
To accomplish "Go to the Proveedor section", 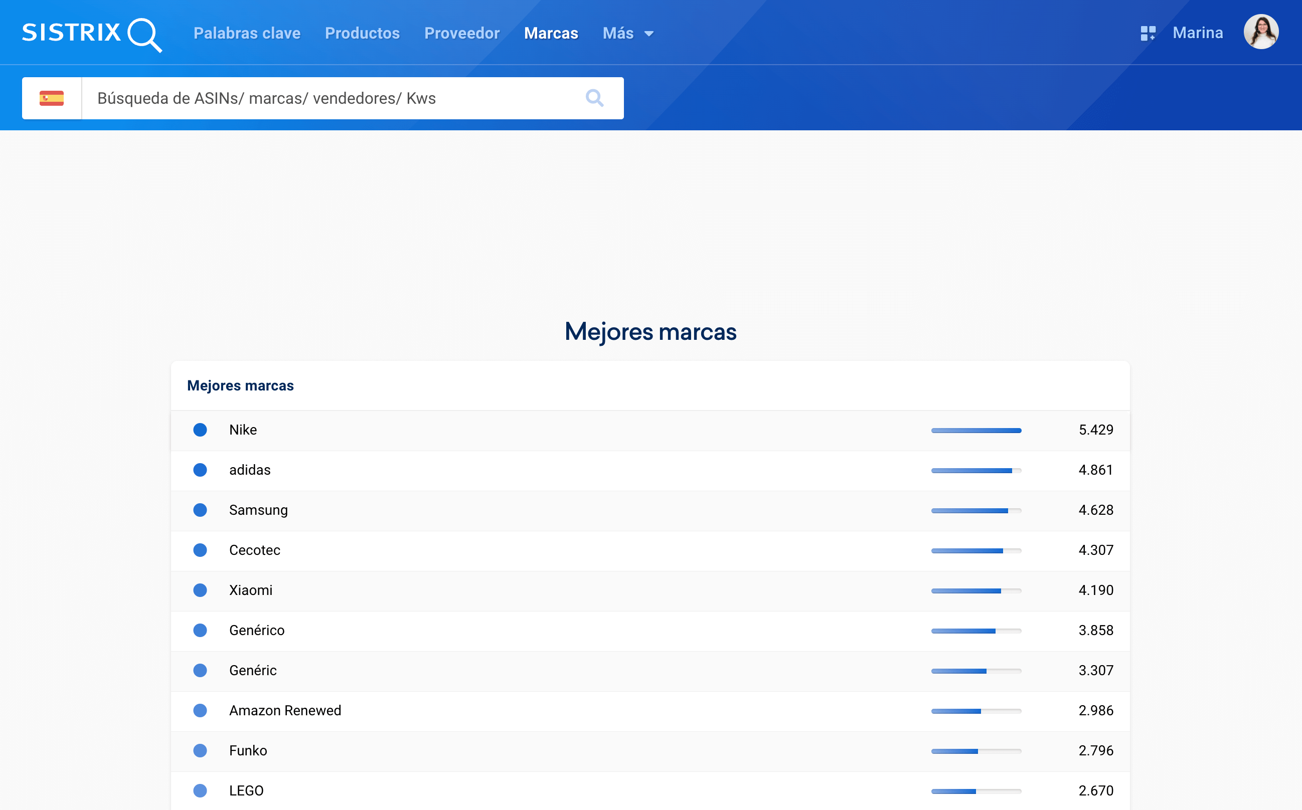I will [x=461, y=33].
